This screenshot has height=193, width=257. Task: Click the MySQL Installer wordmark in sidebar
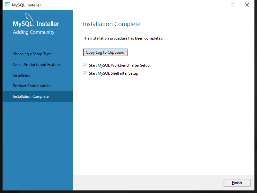36,24
